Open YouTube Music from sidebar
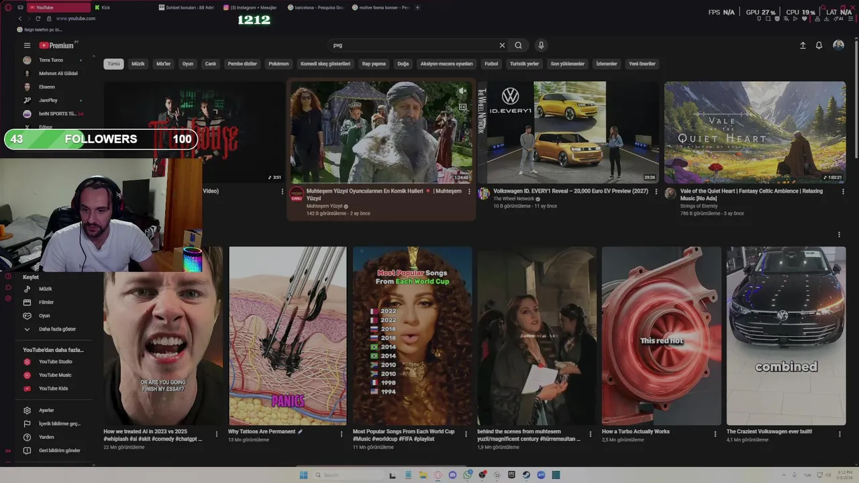 pos(54,375)
